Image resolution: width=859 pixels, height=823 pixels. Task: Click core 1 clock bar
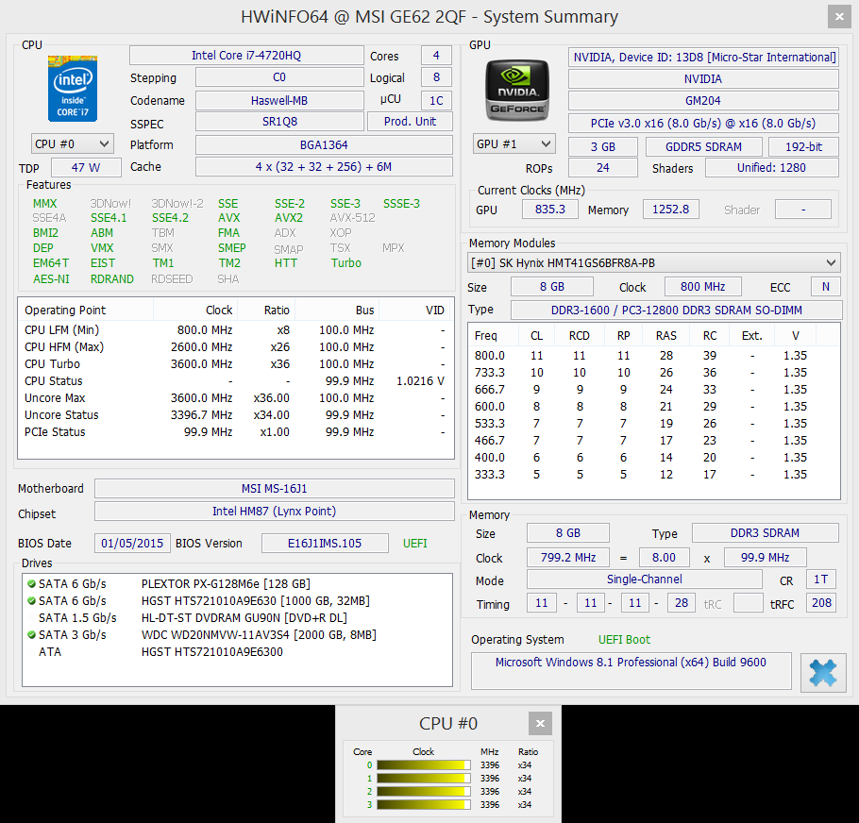point(424,778)
